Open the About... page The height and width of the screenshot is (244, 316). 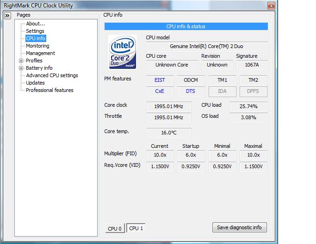tap(36, 24)
